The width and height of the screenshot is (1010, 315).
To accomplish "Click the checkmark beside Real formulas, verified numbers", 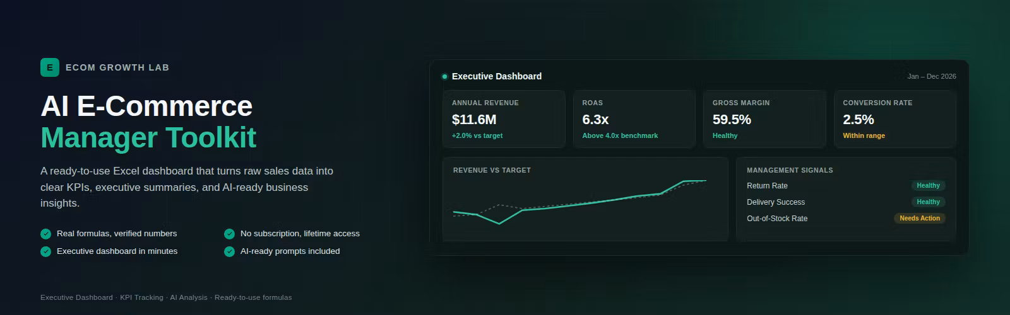I will pos(45,234).
